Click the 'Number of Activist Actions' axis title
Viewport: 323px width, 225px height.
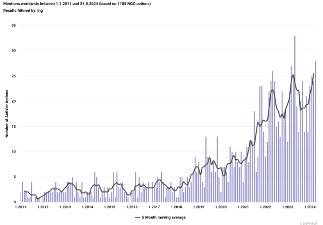(7, 114)
